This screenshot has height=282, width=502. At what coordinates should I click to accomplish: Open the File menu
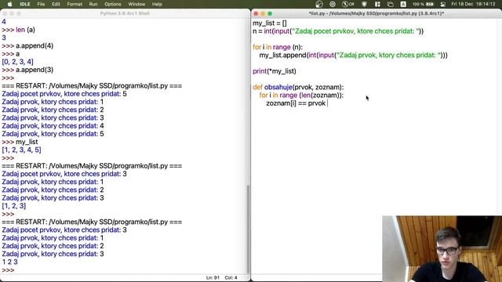tap(41, 4)
